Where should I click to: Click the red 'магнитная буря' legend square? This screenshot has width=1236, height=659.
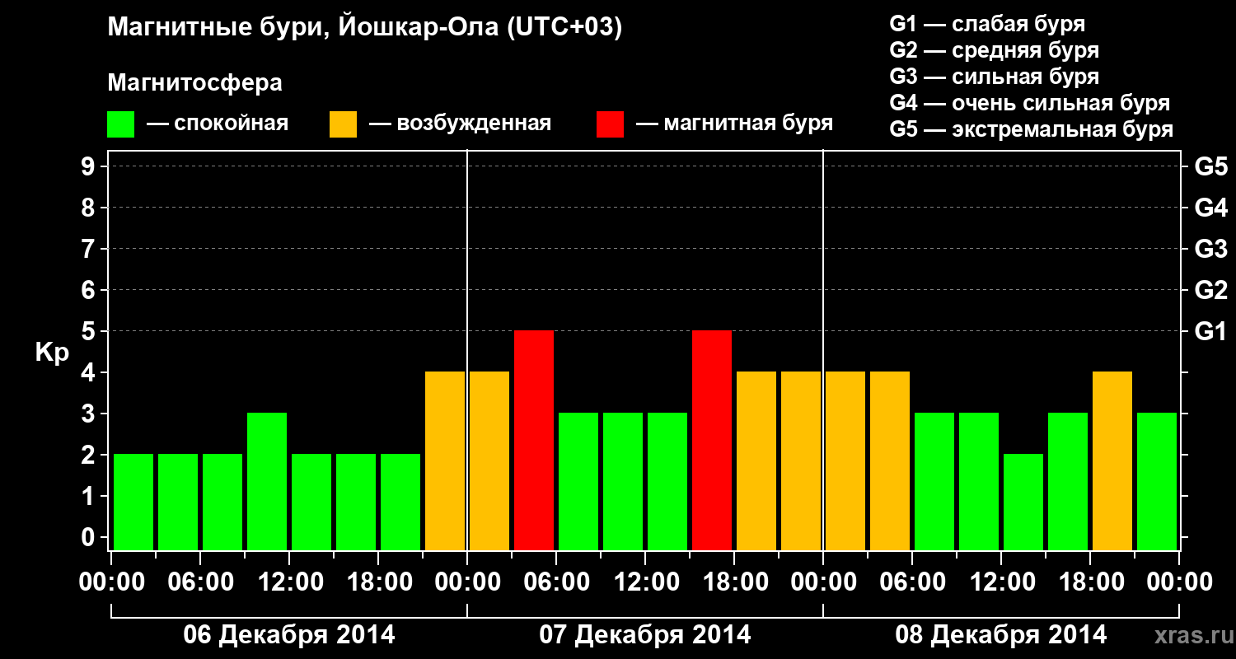[611, 124]
